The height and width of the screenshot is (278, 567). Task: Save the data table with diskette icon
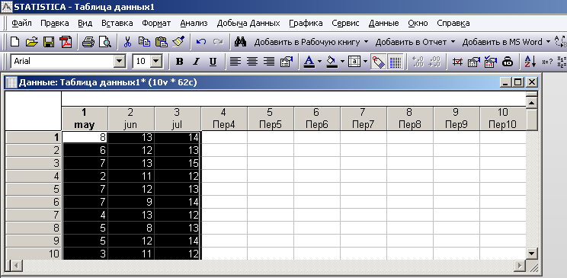[x=49, y=42]
